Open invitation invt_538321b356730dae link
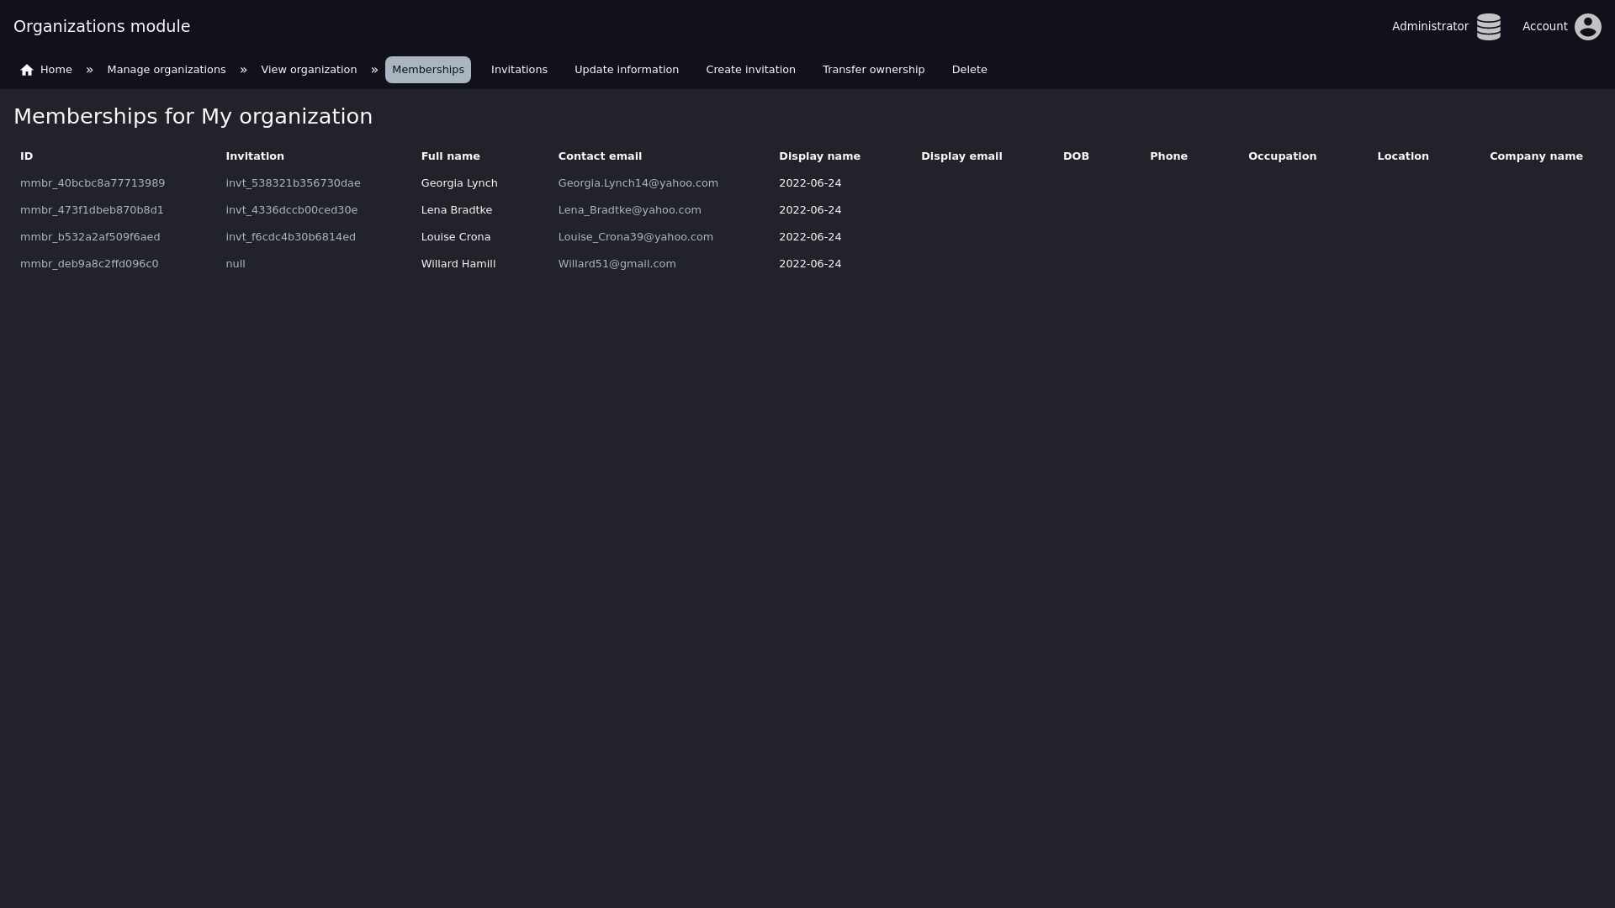1615x908 pixels. (x=293, y=183)
